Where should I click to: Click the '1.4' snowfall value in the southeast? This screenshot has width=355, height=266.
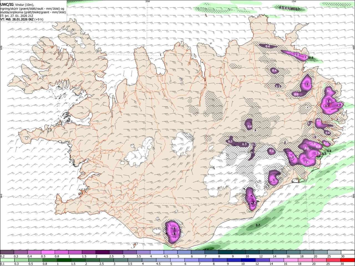(x=306, y=162)
